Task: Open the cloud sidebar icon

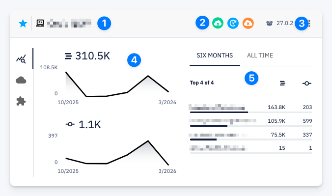Action: [21, 80]
